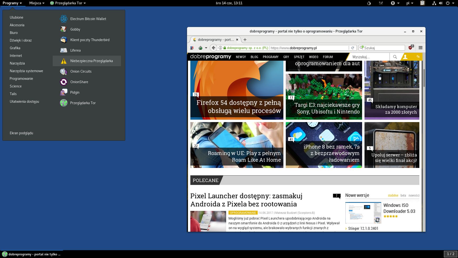Start the Pidgin messenger entry
Image resolution: width=458 pixels, height=258 pixels.
coord(87,92)
